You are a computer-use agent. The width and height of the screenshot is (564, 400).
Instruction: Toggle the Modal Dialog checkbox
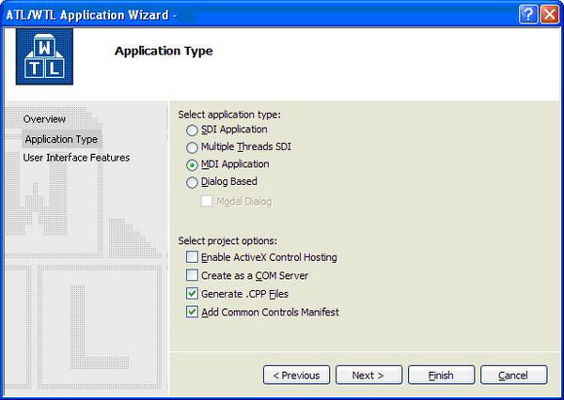(207, 201)
